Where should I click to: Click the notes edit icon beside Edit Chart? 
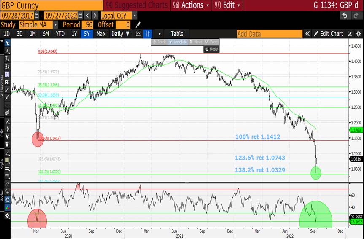pyautogui.click(x=350, y=34)
